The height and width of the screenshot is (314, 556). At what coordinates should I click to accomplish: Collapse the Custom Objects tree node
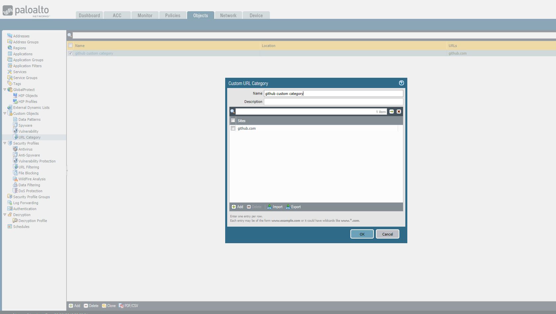pos(5,113)
